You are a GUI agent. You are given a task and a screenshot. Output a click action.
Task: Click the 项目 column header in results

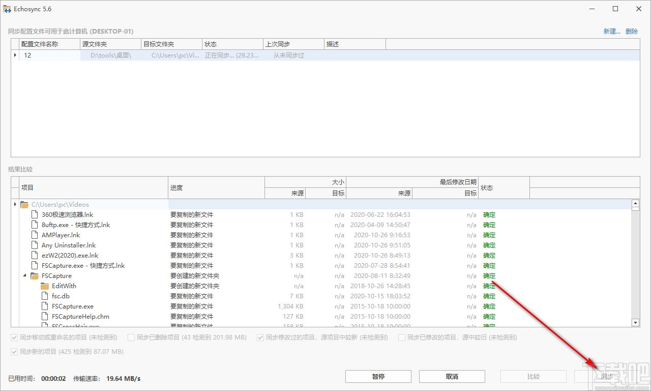pos(94,188)
